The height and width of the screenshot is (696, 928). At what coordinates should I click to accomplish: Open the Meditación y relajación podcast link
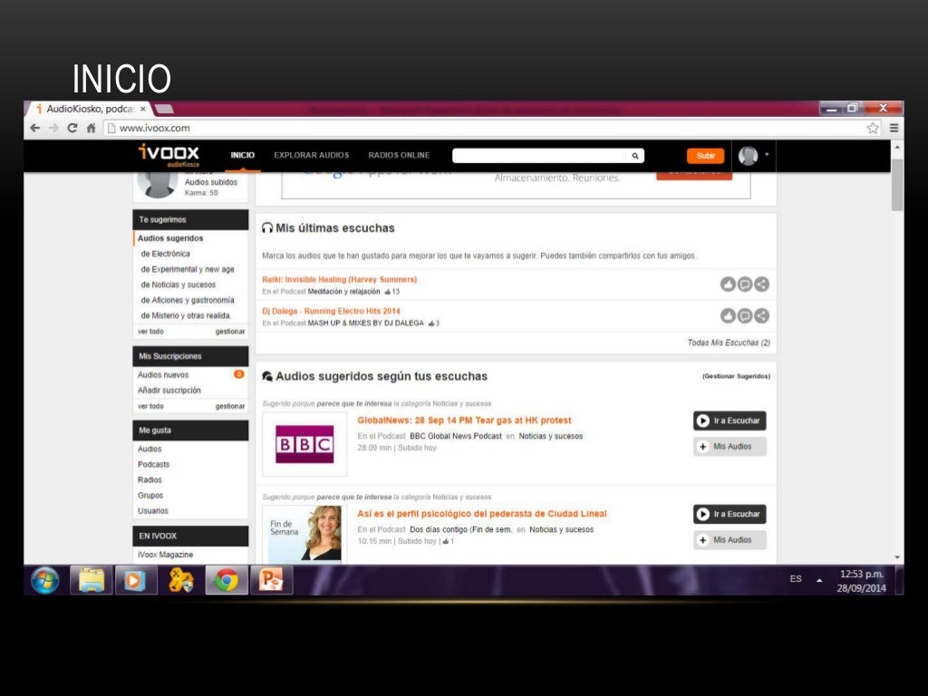tap(343, 291)
